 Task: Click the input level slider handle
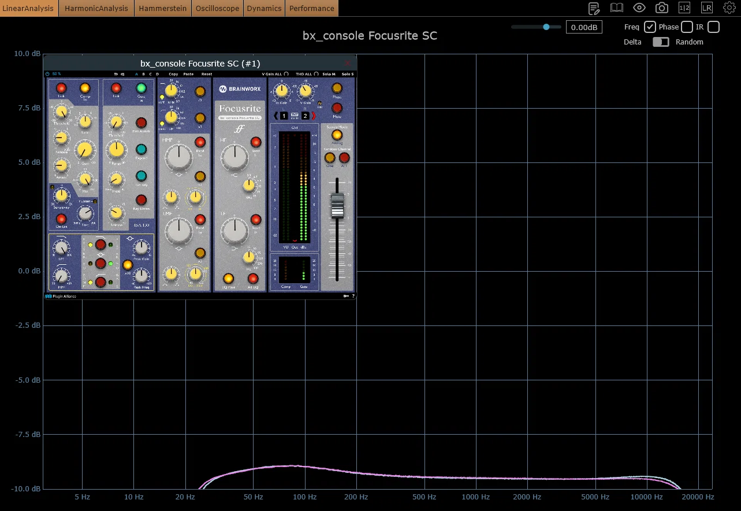546,27
